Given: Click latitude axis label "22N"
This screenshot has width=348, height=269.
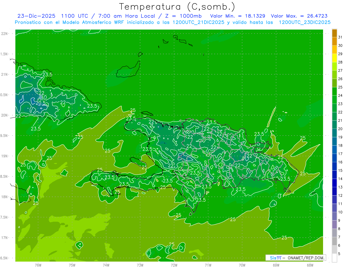Looking at the screenshot, I should coord(5,34).
